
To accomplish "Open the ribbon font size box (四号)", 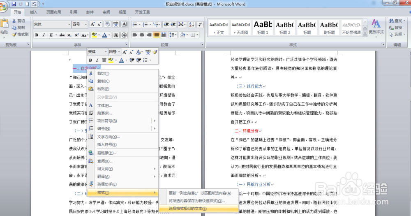I will point(80,24).
